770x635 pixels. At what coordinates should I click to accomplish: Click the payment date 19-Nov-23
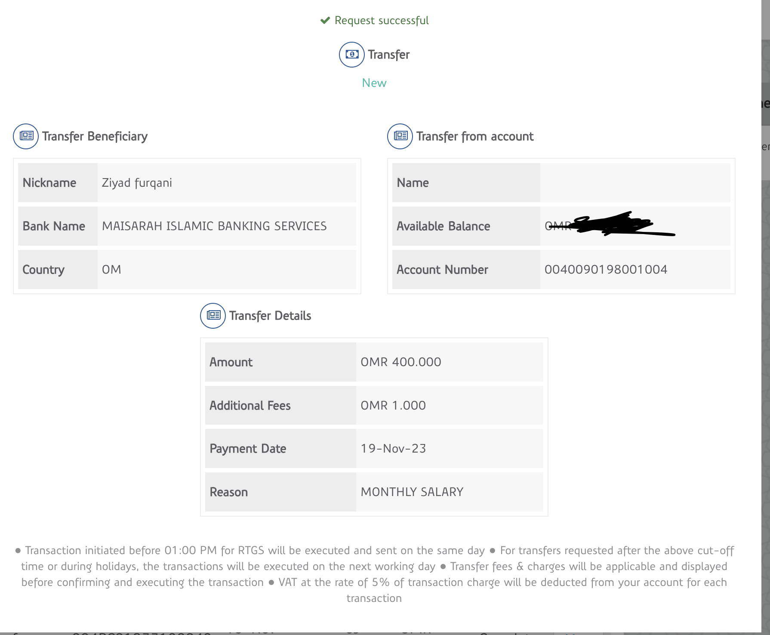(393, 449)
